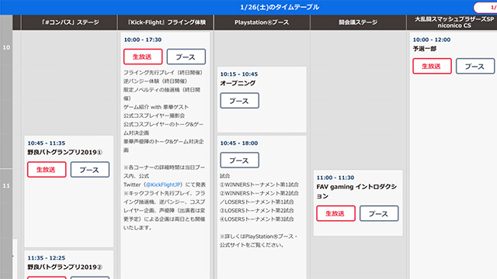The width and height of the screenshot is (497, 279).
Task: Click the オープニング event title
Action: pos(238,83)
